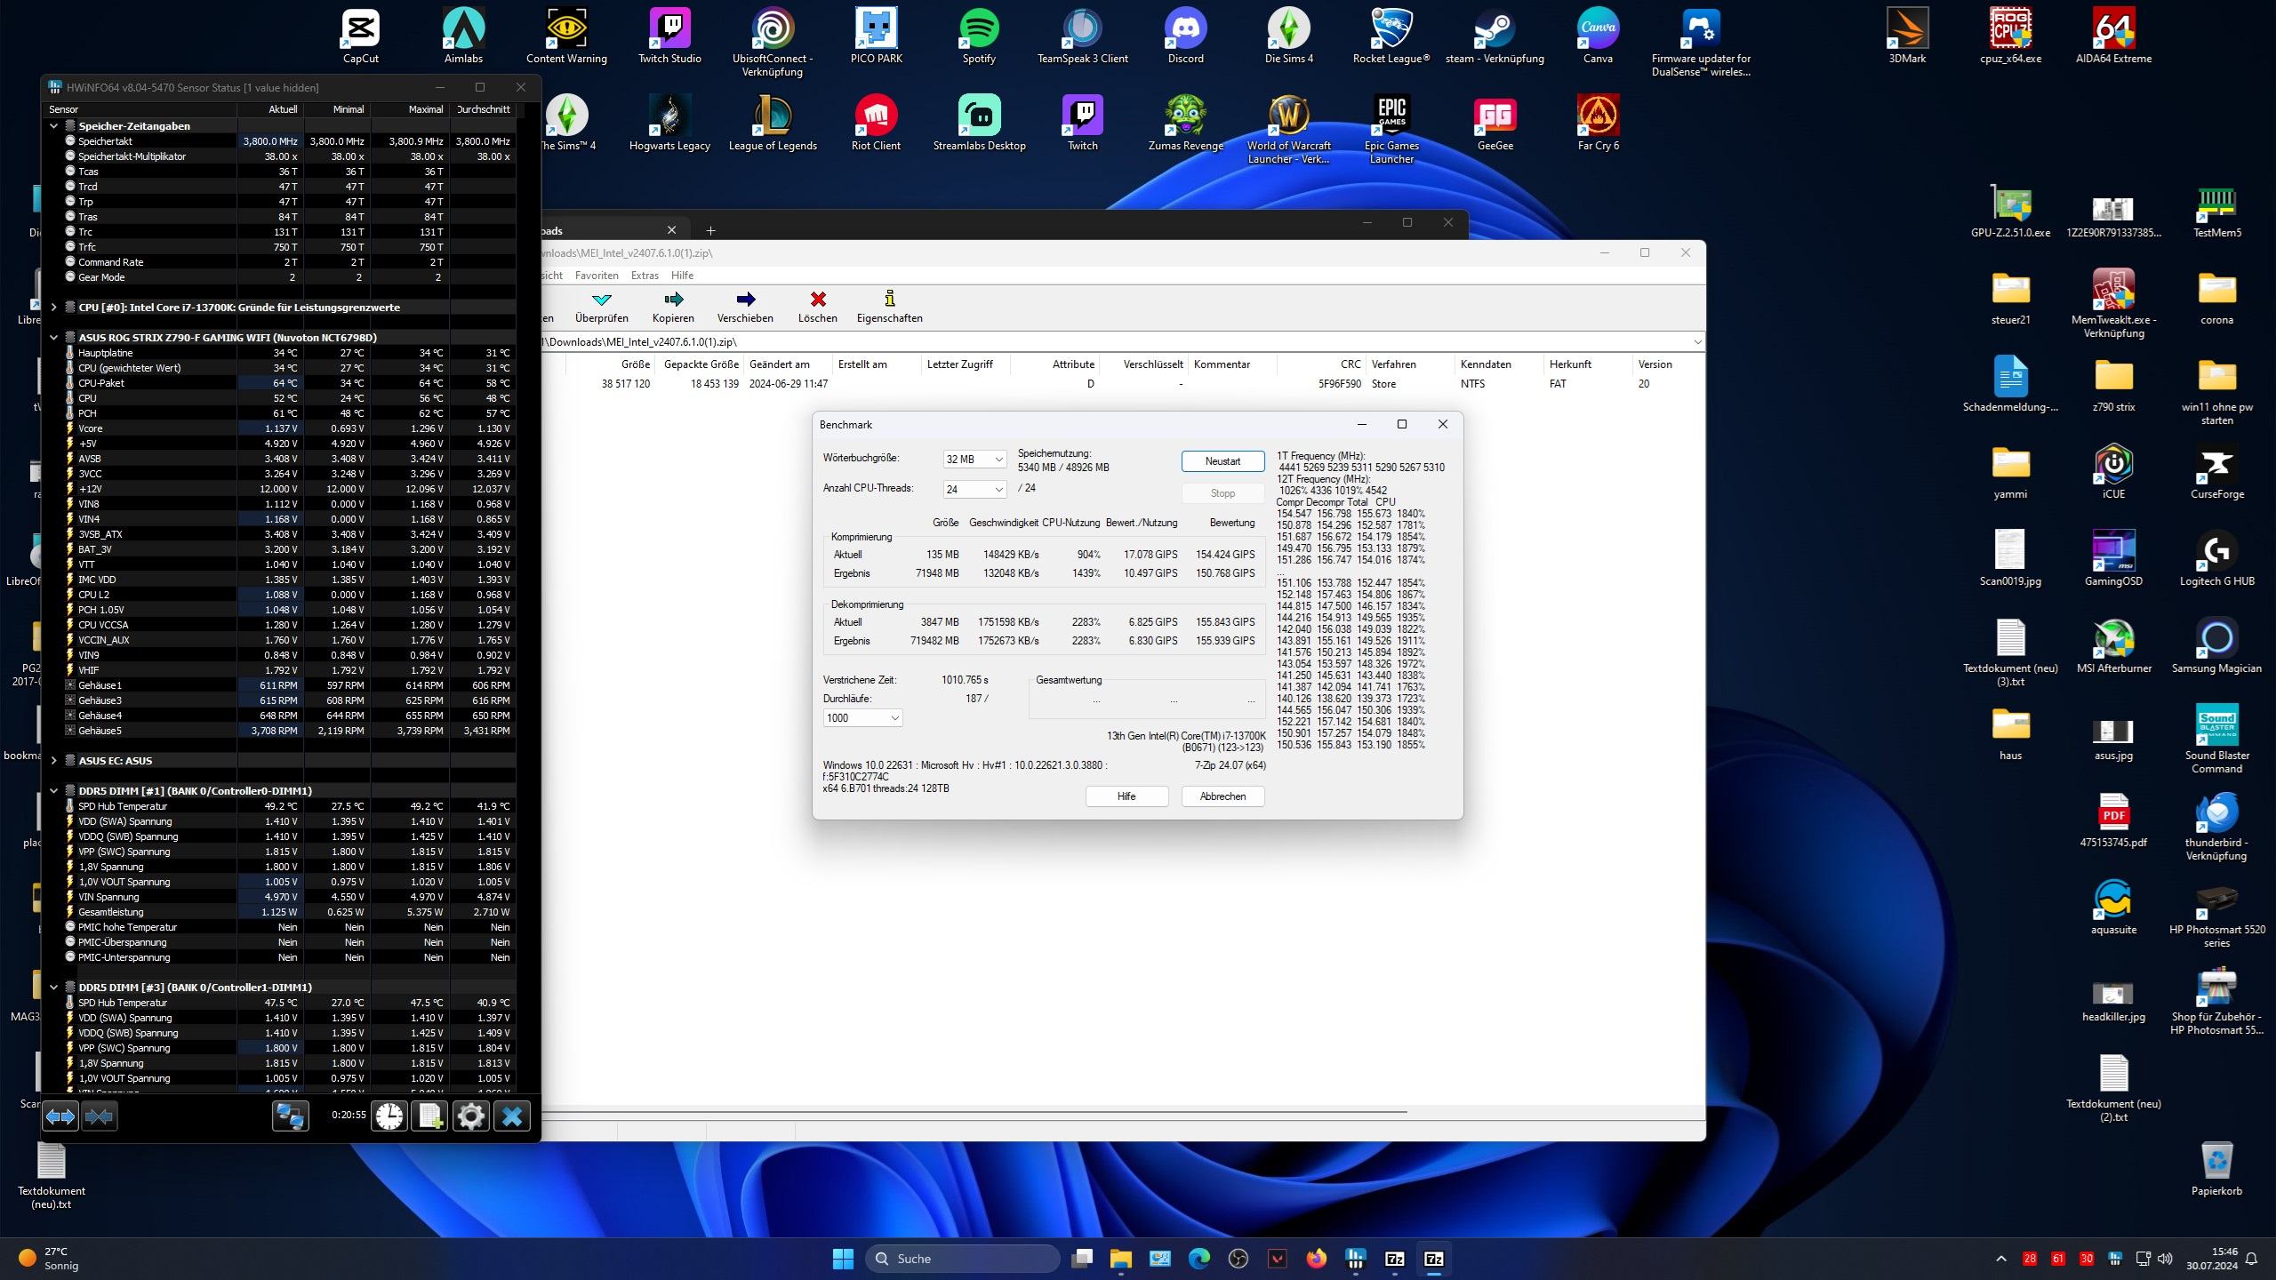Open the Wörterbuchgröße 32 MB dropdown
Screen dimensions: 2276x1280
point(974,460)
